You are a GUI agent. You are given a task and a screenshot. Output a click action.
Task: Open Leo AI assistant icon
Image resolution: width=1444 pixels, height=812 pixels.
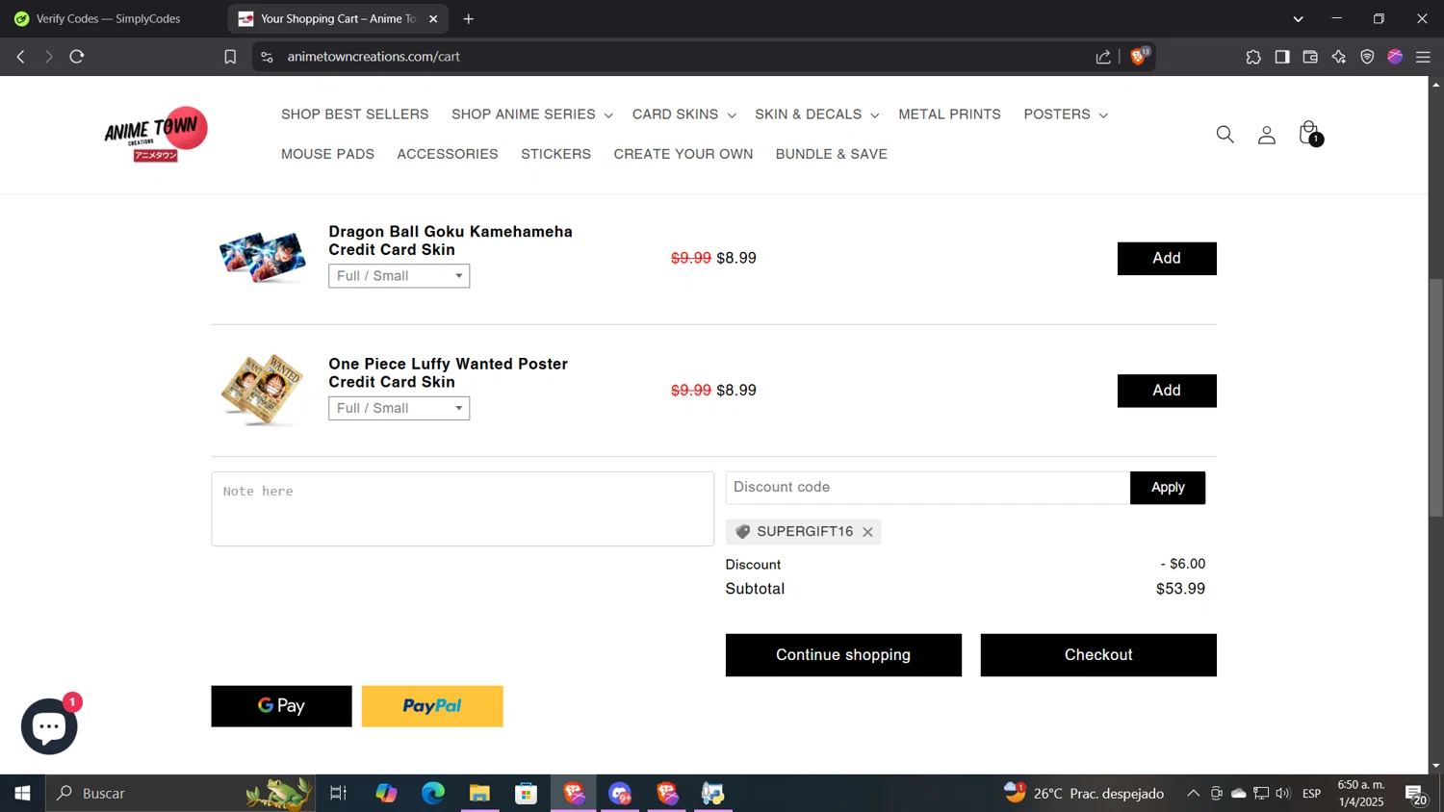(1339, 57)
